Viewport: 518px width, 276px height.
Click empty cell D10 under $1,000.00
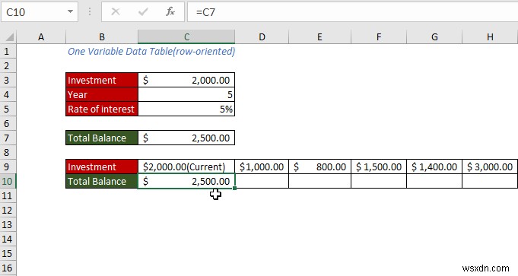(x=262, y=181)
